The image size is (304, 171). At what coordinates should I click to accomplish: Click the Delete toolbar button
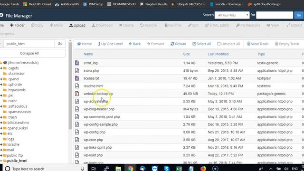(126, 25)
